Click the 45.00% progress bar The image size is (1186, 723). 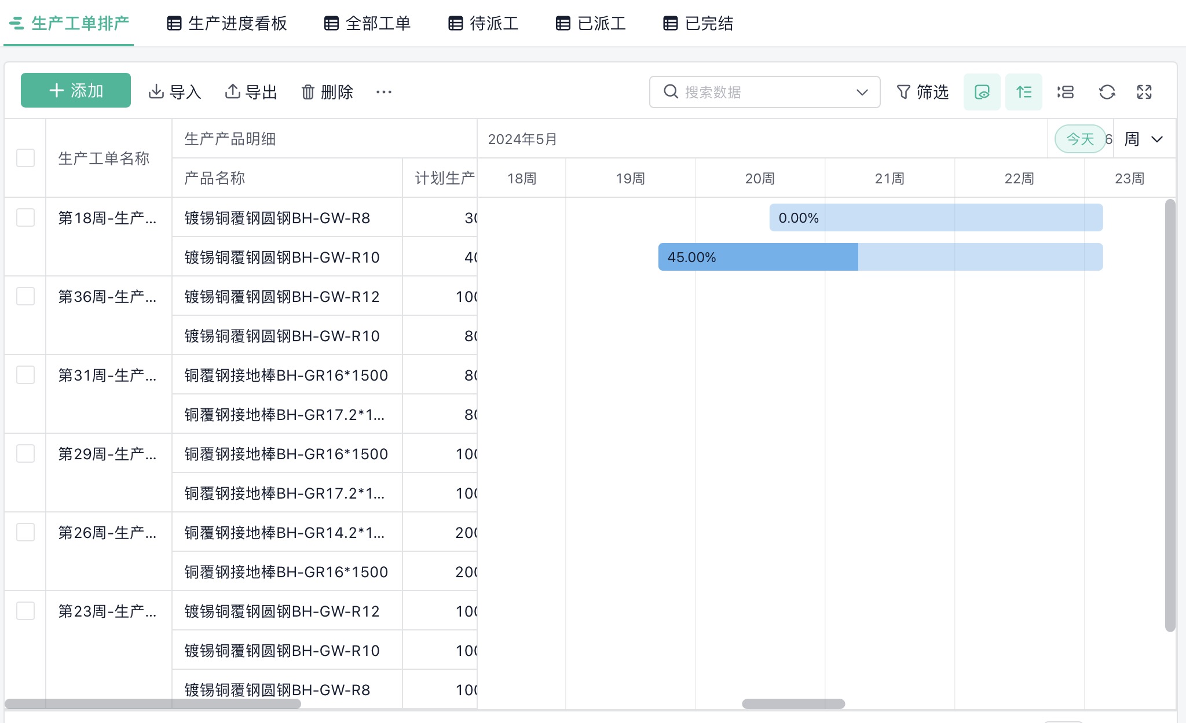pyautogui.click(x=757, y=257)
